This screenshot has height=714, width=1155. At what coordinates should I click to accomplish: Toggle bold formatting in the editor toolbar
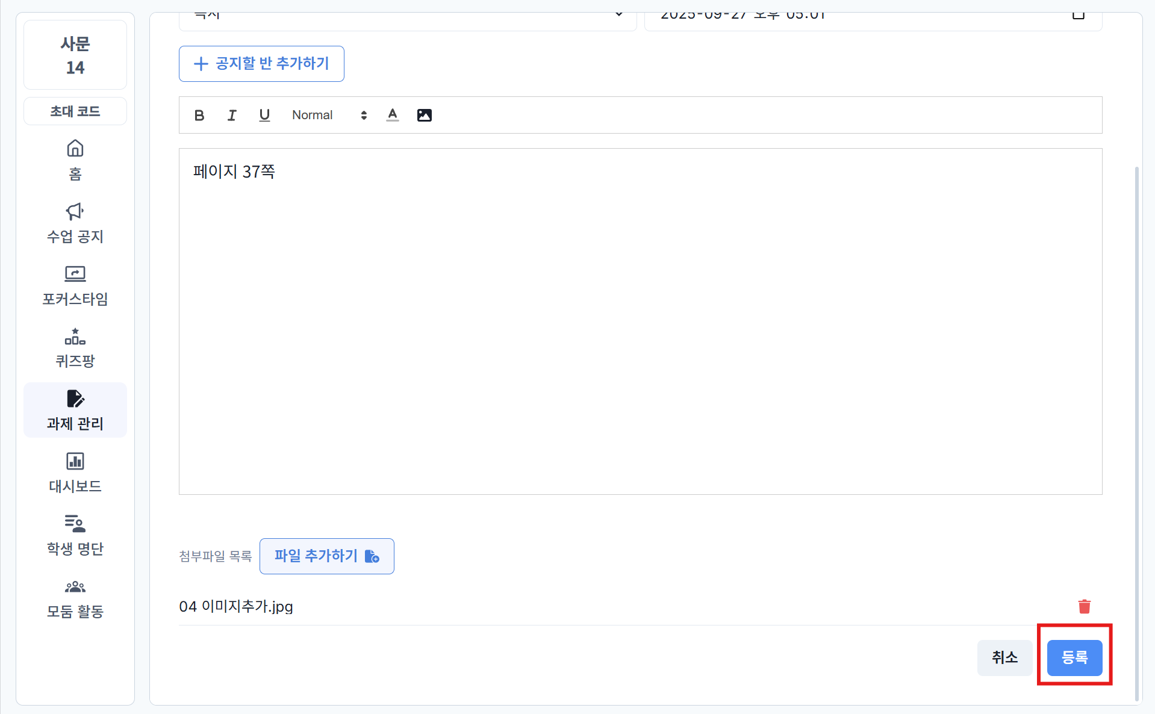point(199,115)
